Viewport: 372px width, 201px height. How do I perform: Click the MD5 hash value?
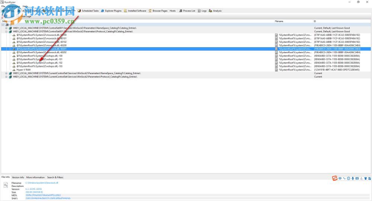pos(43,195)
